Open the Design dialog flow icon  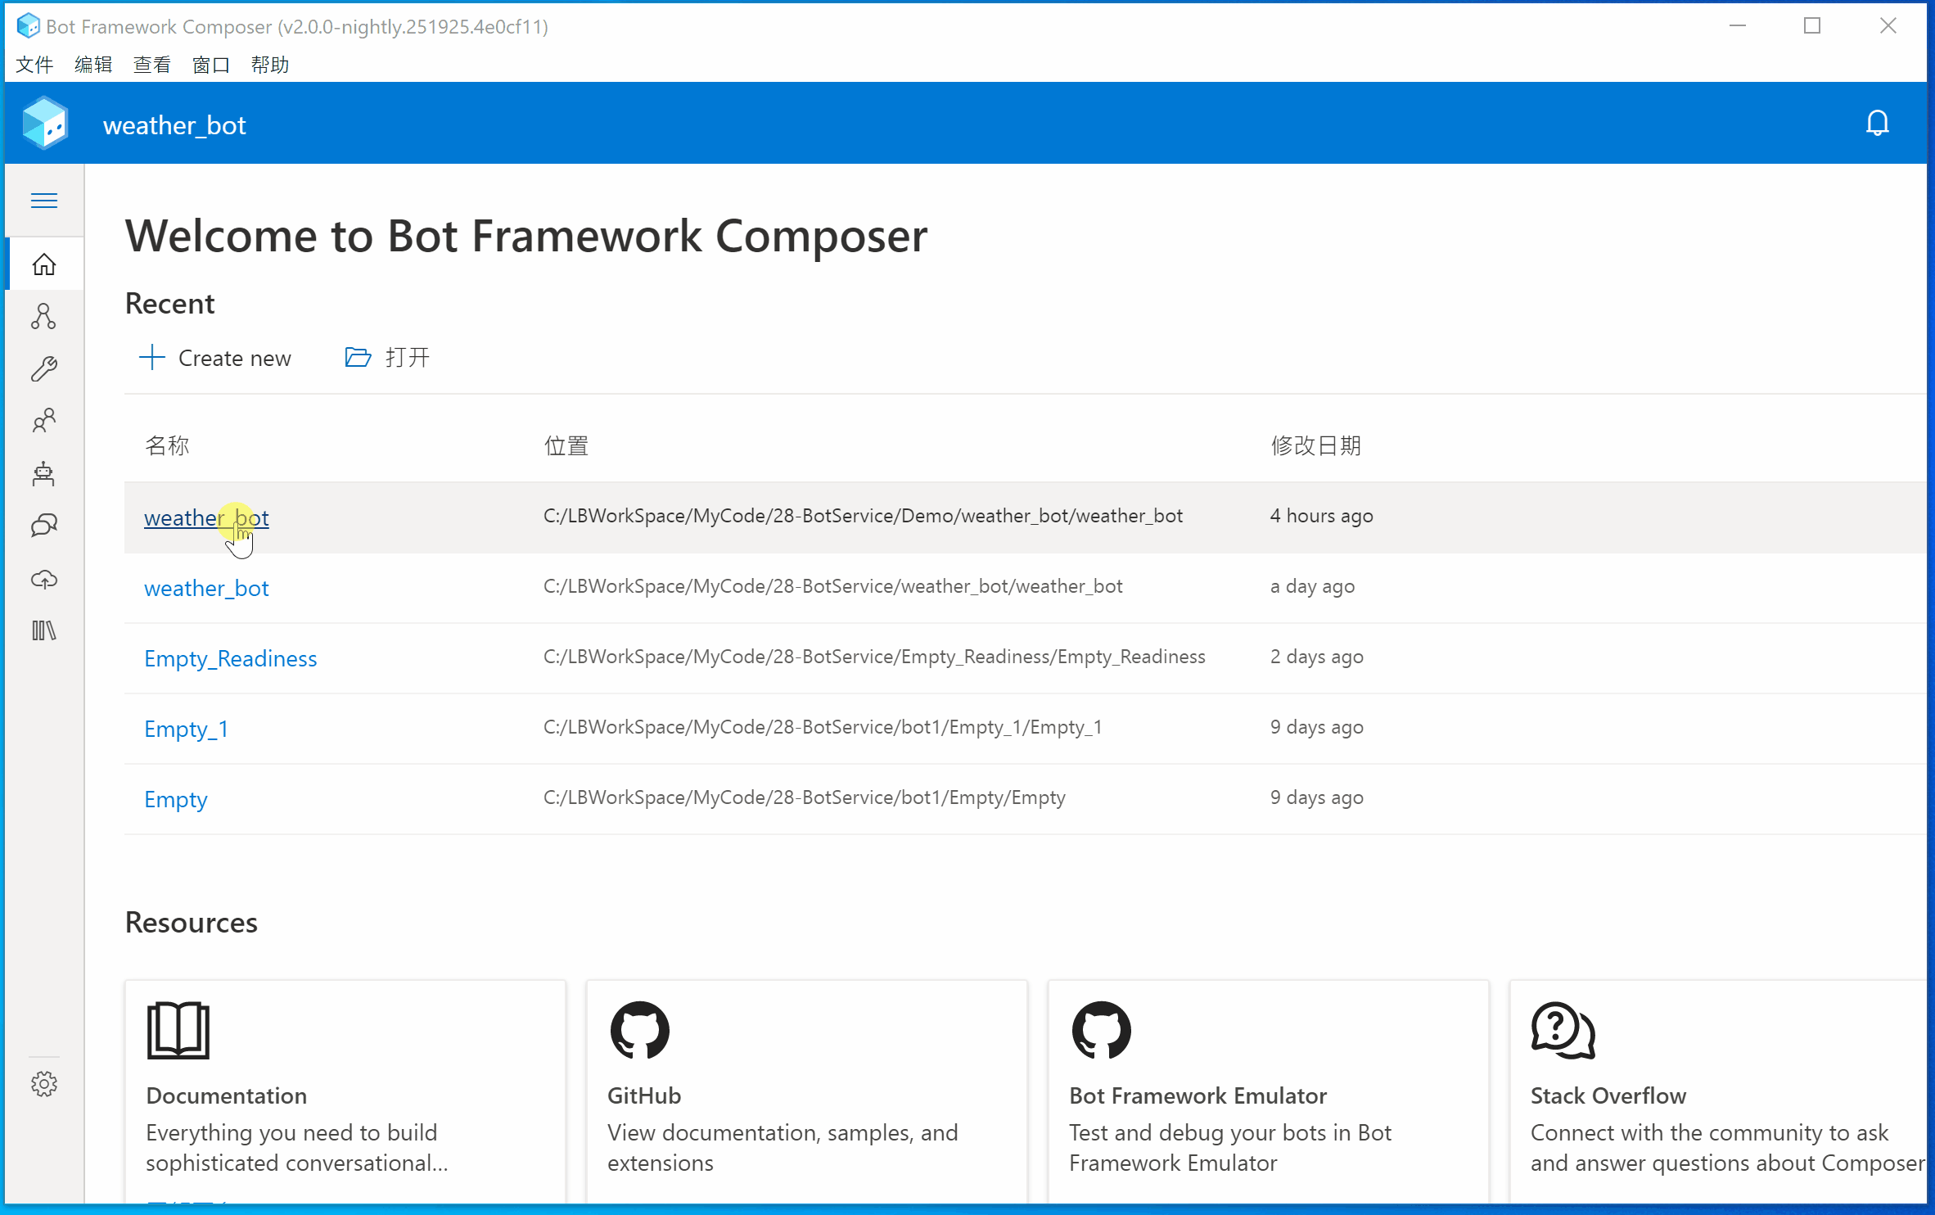44,317
